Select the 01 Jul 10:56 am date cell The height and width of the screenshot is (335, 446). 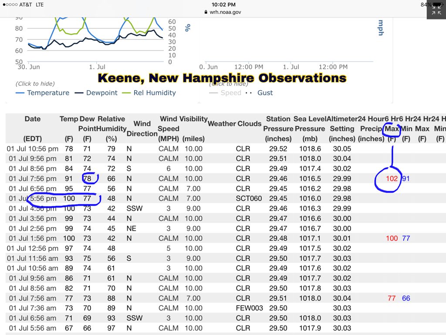click(32, 268)
